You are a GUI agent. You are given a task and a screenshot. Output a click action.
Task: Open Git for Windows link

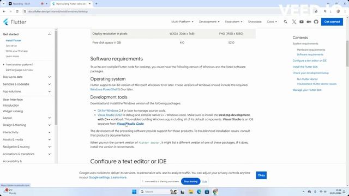[x=108, y=111]
